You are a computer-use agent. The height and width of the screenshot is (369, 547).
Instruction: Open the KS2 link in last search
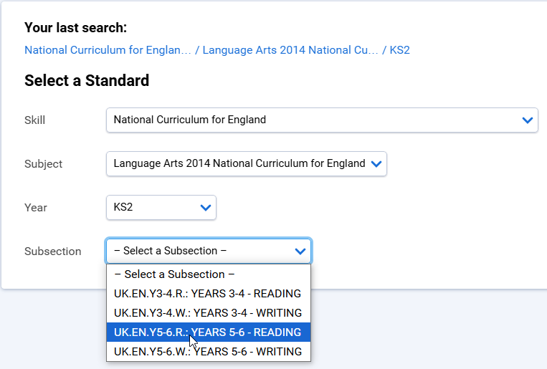(x=399, y=50)
